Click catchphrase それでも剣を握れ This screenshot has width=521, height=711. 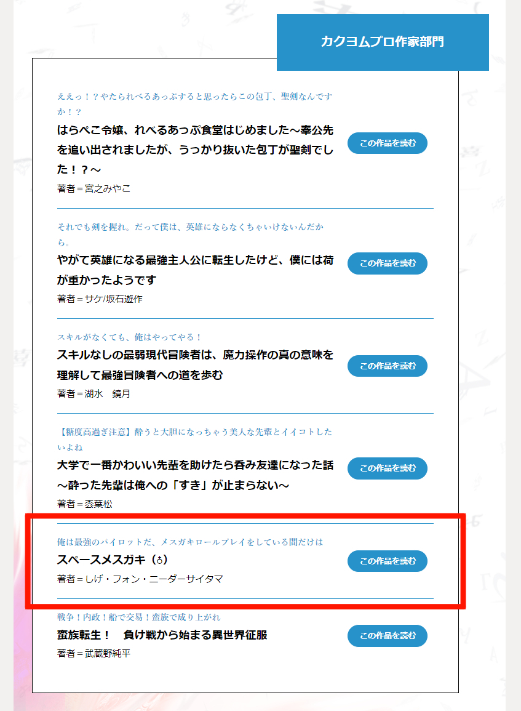pyautogui.click(x=190, y=235)
